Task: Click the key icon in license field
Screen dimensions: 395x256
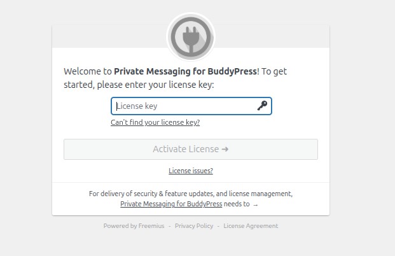Action: coord(263,106)
